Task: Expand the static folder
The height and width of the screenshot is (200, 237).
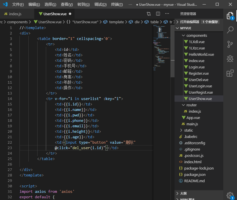Action: [x=188, y=130]
